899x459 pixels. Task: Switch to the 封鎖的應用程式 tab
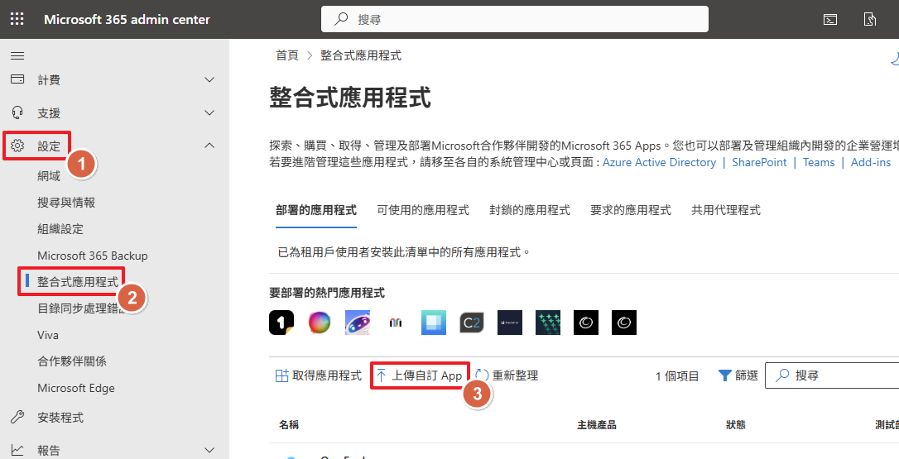click(x=529, y=210)
